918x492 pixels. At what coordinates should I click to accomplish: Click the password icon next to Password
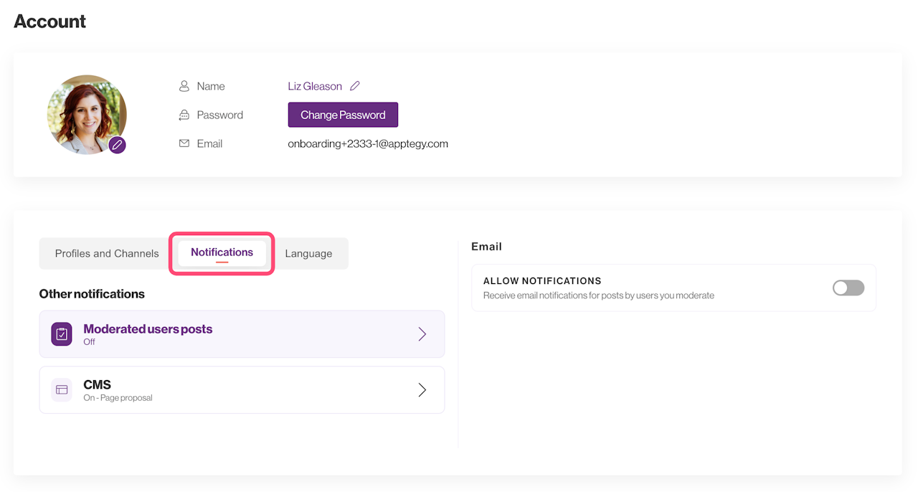pyautogui.click(x=184, y=115)
